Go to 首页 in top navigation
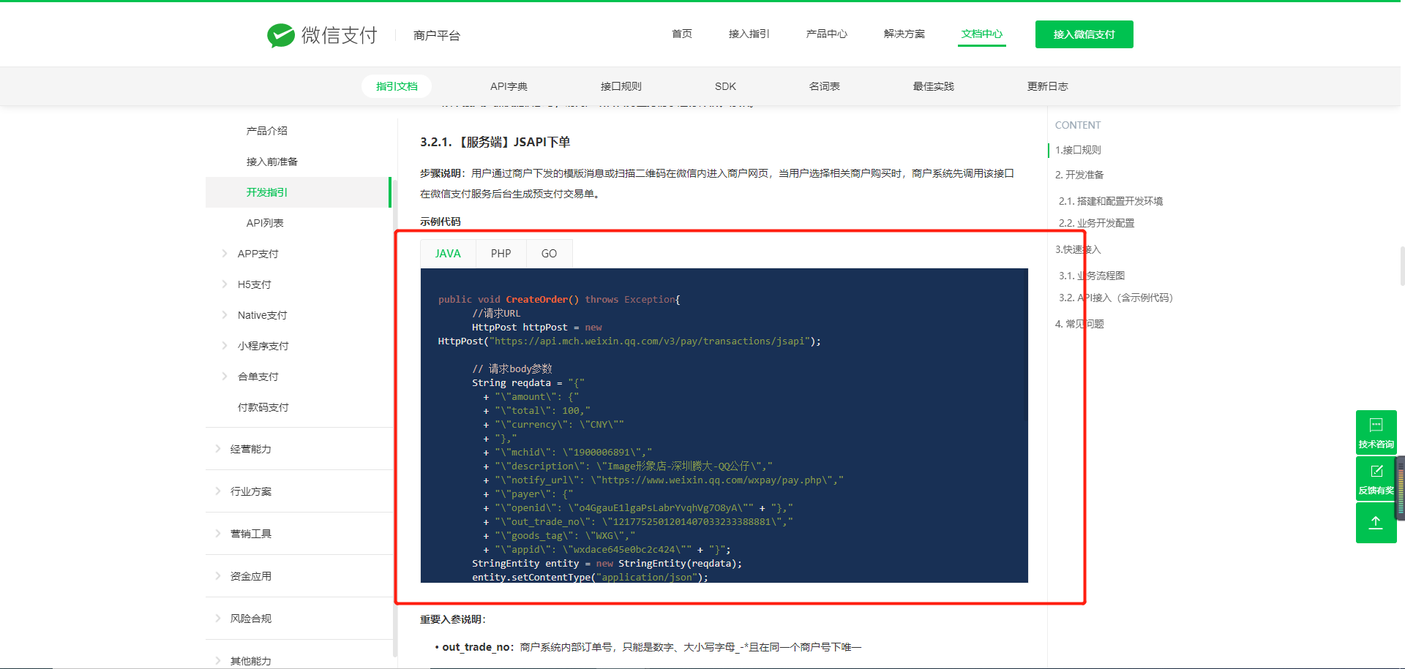The height and width of the screenshot is (669, 1405). point(682,34)
